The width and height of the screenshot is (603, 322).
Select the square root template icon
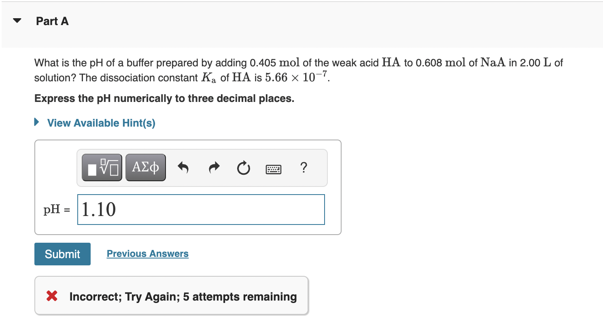click(x=102, y=167)
